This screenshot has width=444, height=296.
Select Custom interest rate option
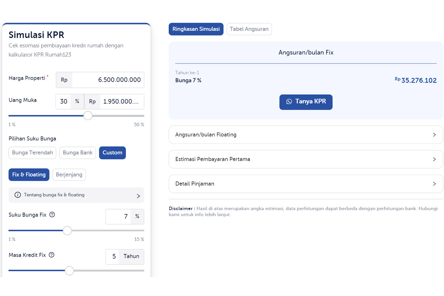coord(112,153)
